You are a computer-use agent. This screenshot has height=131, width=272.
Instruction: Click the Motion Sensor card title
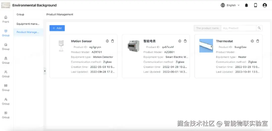[x=81, y=41]
